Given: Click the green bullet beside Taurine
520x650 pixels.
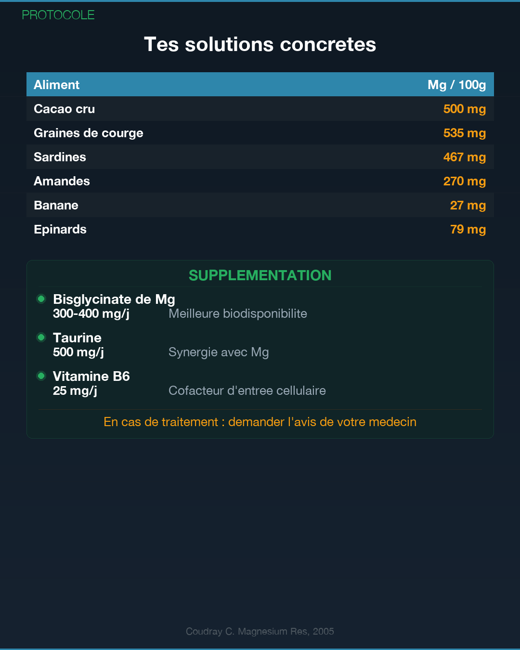Looking at the screenshot, I should [41, 338].
